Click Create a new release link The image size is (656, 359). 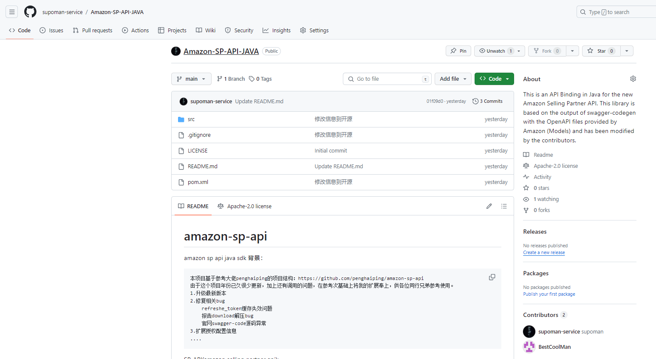(544, 252)
